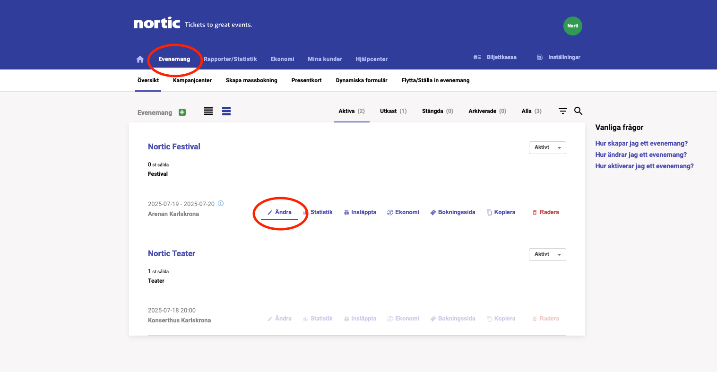Open Presentkort sub-tab
Screen dimensions: 717x372
click(307, 80)
